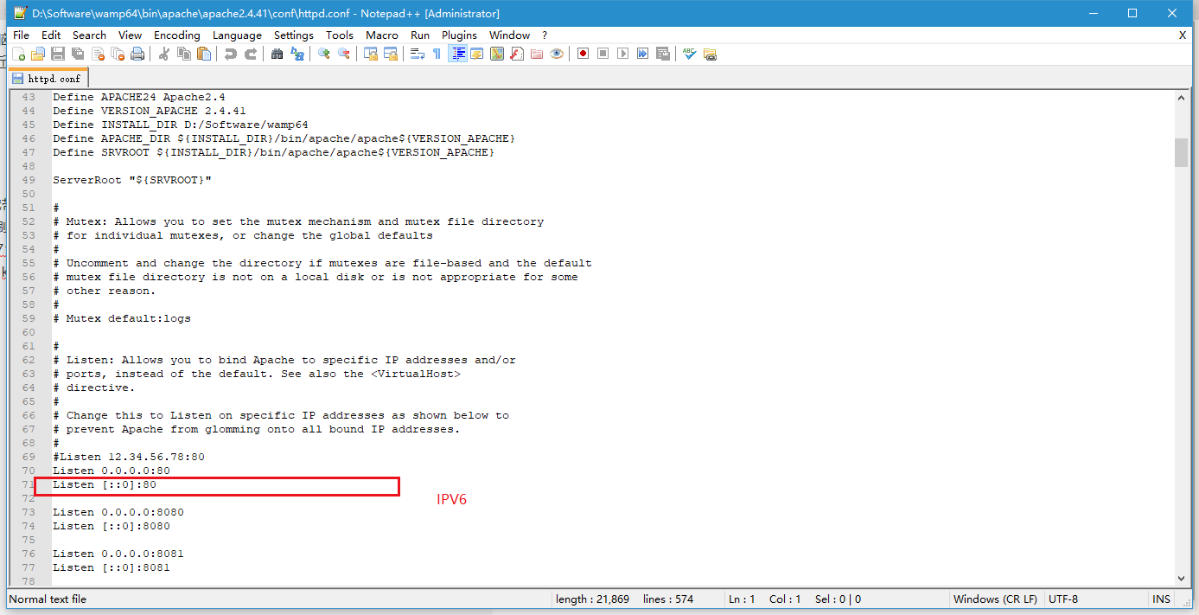Click the 'UTF-8' encoding status field

tap(1063, 599)
